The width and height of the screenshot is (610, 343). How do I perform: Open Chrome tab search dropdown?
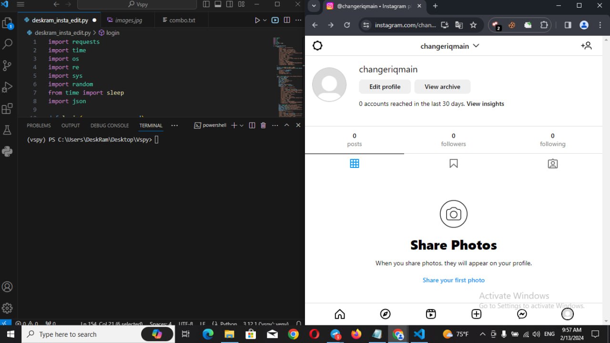(314, 6)
